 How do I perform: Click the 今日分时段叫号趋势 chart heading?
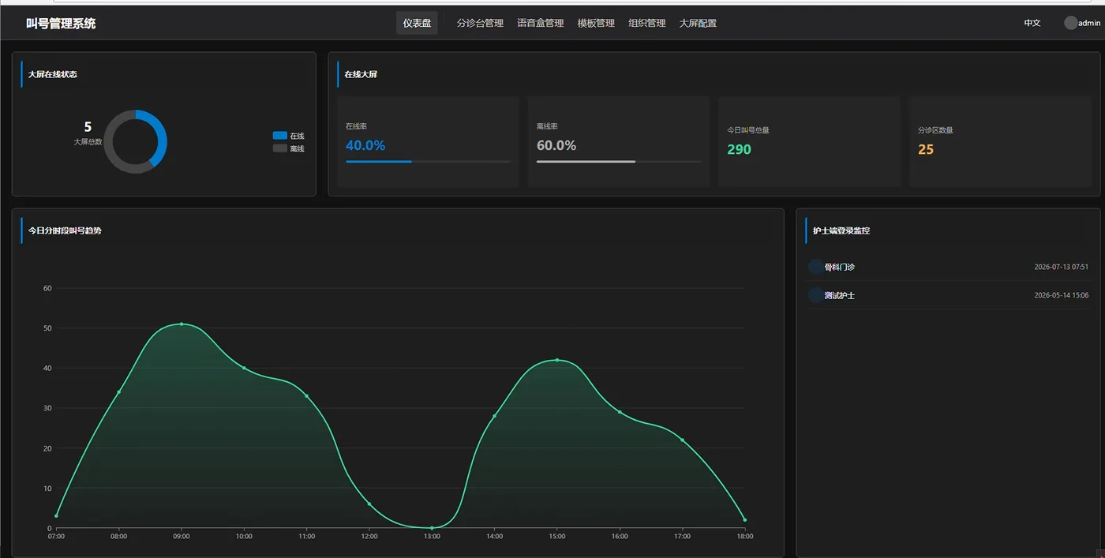(x=65, y=230)
